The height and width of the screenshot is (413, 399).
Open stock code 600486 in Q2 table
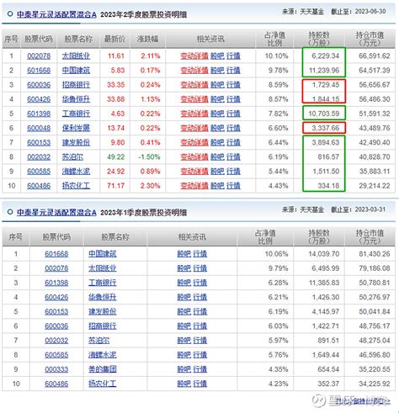39,186
